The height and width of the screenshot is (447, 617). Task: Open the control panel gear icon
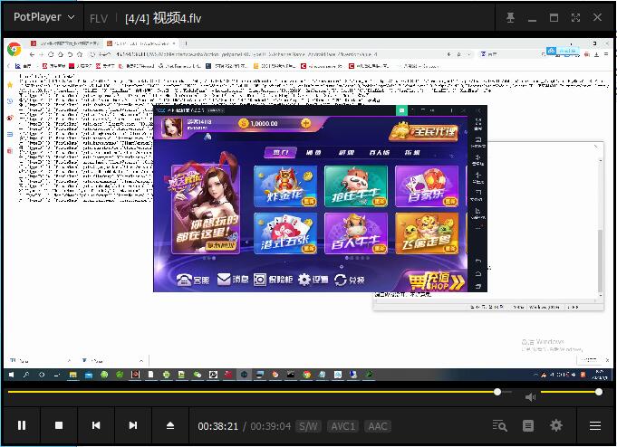coord(556,425)
